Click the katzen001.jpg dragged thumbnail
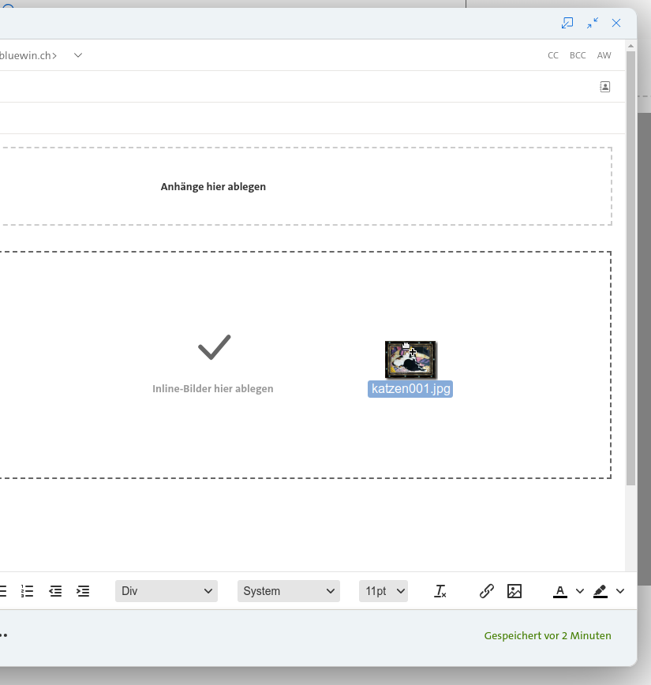 [x=410, y=360]
